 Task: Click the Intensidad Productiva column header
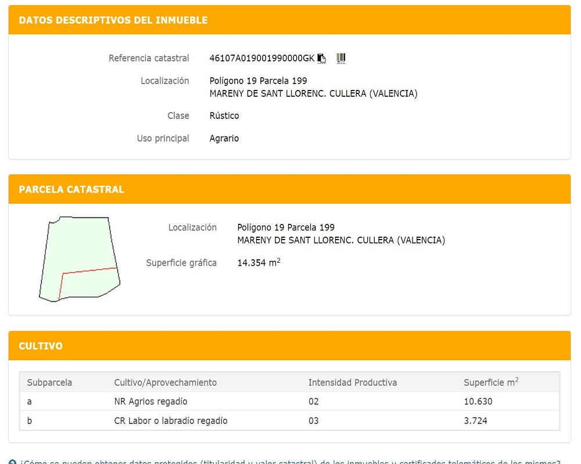point(352,383)
